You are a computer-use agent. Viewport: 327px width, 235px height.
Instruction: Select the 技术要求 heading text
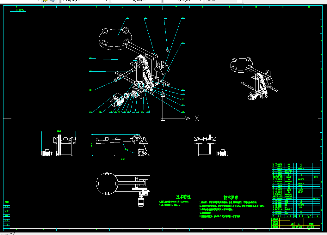click(x=231, y=197)
